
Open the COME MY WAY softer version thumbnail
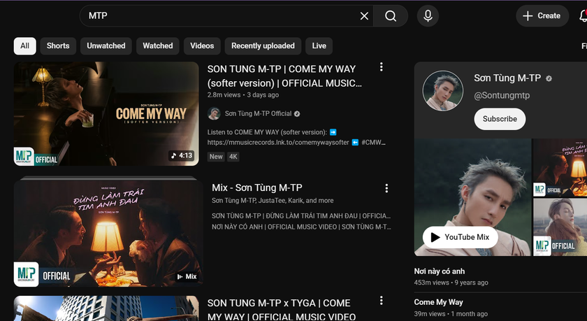[106, 114]
